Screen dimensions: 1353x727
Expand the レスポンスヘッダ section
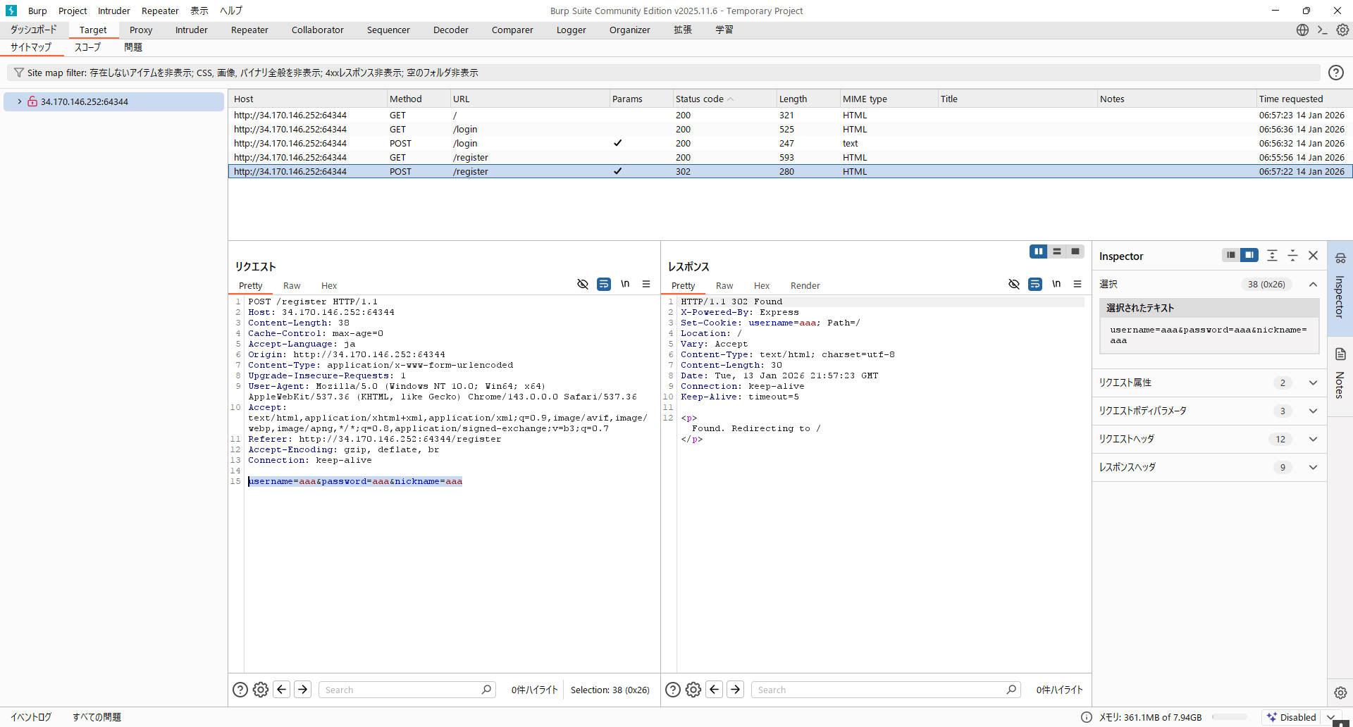tap(1313, 467)
